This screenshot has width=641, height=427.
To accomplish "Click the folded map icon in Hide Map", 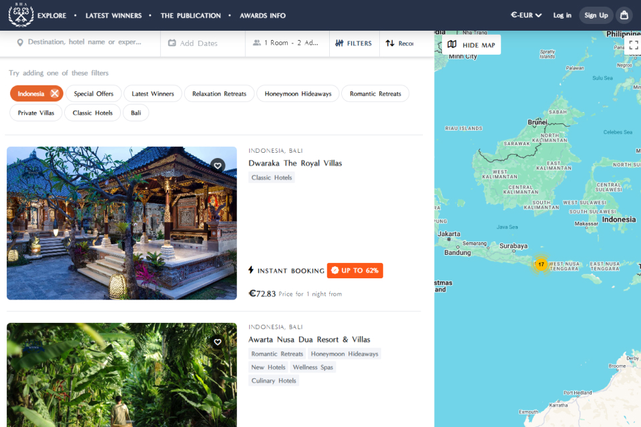I will click(x=452, y=44).
